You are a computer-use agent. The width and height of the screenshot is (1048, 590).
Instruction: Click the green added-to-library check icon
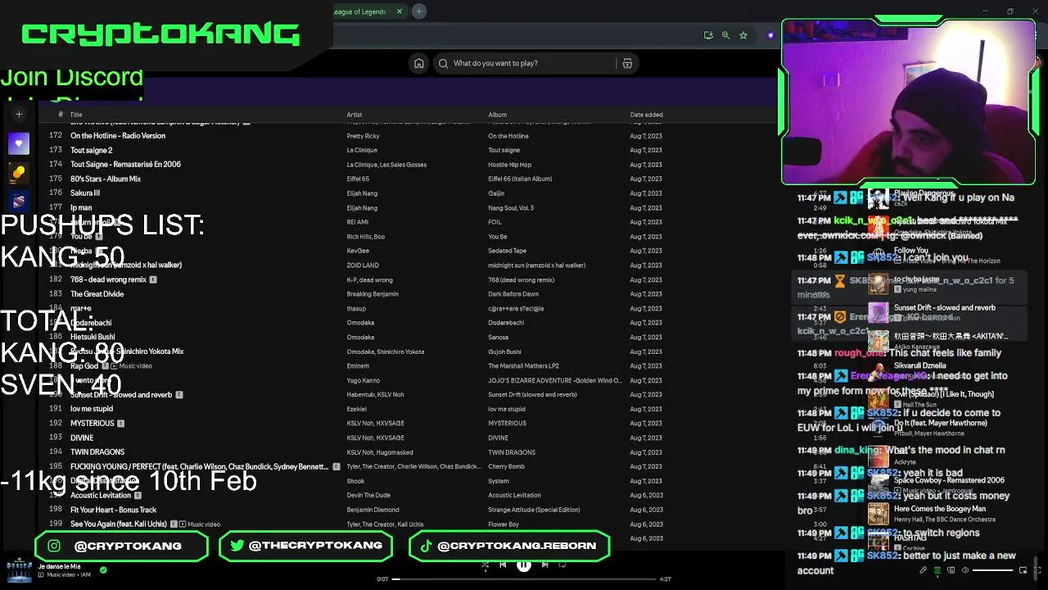[x=103, y=570]
